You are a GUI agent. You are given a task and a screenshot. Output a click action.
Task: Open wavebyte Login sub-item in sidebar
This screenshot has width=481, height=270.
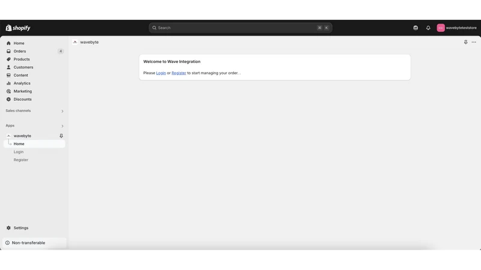click(x=19, y=152)
